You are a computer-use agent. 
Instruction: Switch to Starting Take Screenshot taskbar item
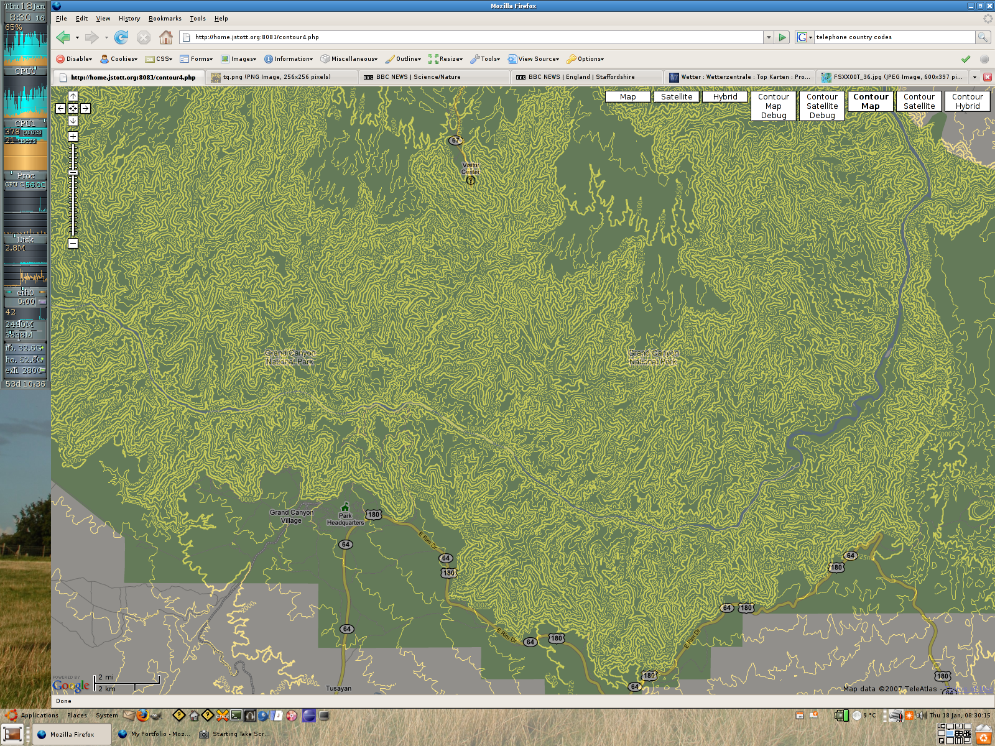click(x=235, y=734)
